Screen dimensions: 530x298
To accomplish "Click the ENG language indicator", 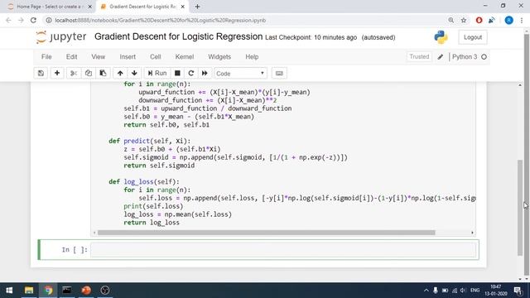I will coord(475,291).
